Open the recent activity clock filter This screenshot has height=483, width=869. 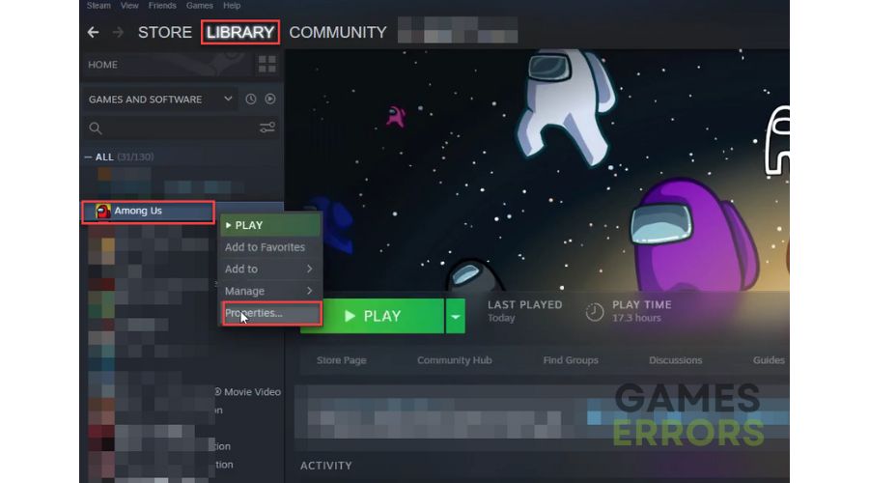click(x=251, y=99)
